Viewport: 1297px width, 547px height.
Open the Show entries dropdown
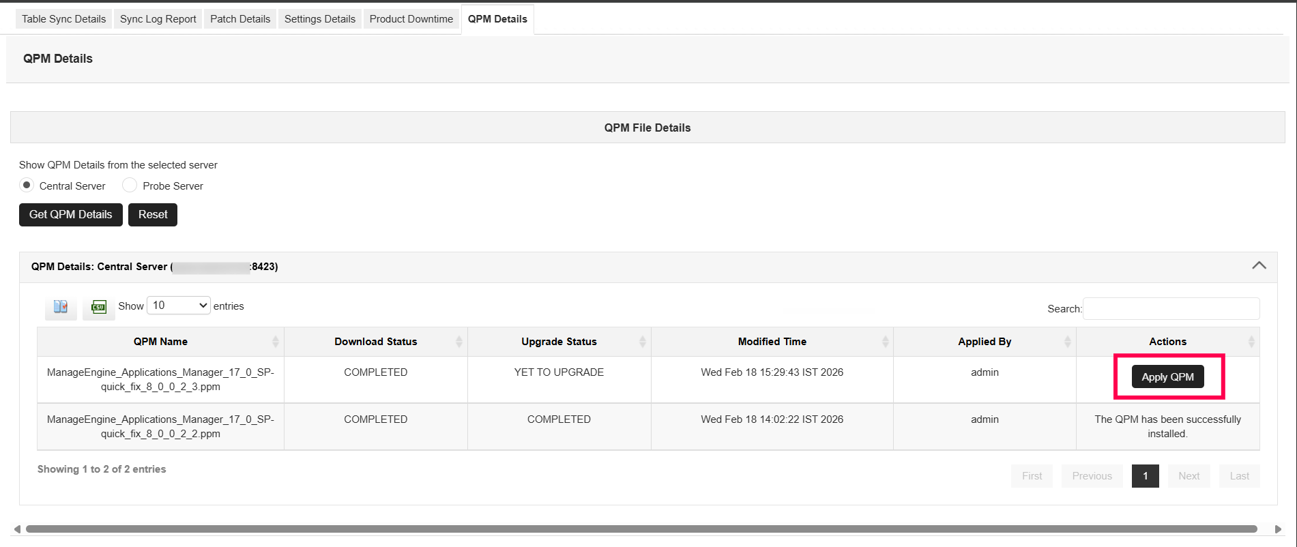point(178,306)
